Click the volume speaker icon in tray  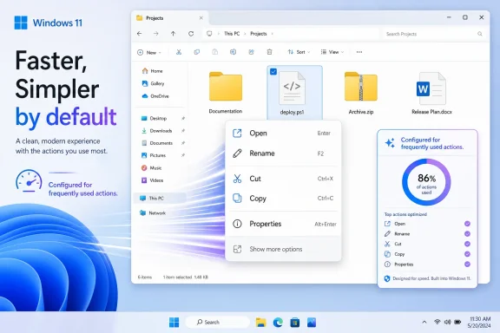[447, 323]
